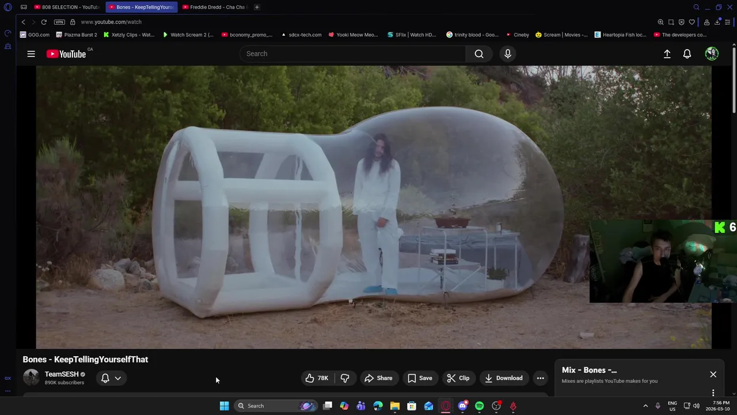Go back in browser history
The image size is (737, 415).
coord(23,22)
